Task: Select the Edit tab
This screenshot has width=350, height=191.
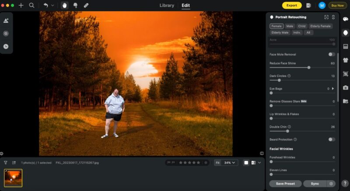Action: coord(186,5)
